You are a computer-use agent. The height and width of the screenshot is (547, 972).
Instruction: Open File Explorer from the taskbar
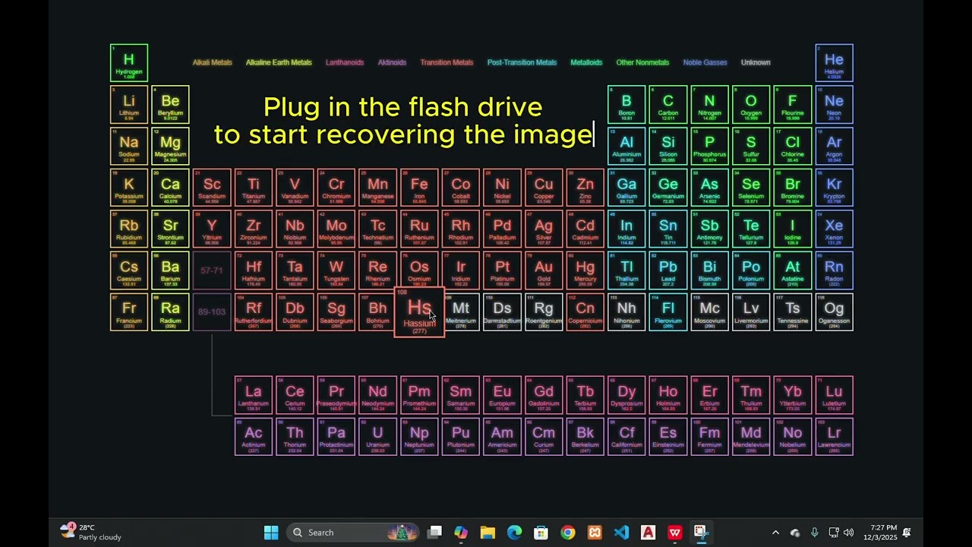[x=488, y=533]
